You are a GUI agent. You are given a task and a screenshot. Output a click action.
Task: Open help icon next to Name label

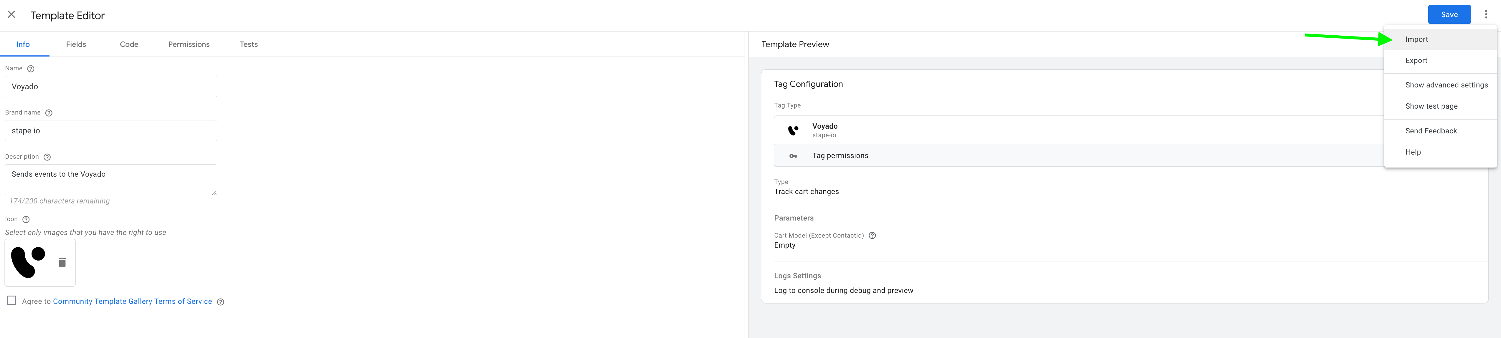pyautogui.click(x=31, y=69)
